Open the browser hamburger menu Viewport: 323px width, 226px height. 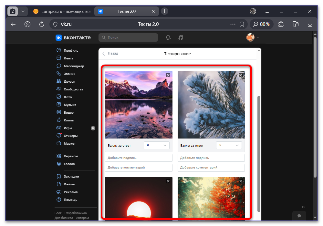pos(267,11)
